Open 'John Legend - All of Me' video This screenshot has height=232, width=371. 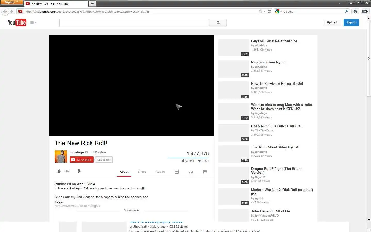point(271,211)
